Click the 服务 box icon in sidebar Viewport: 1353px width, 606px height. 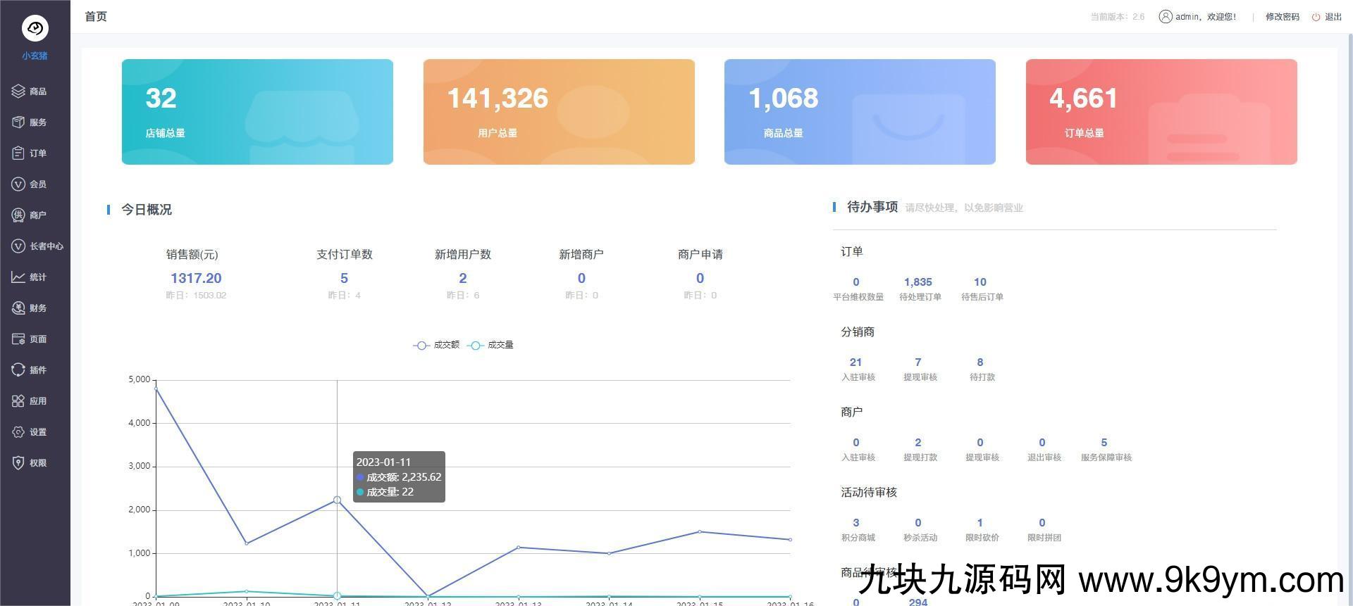(18, 122)
